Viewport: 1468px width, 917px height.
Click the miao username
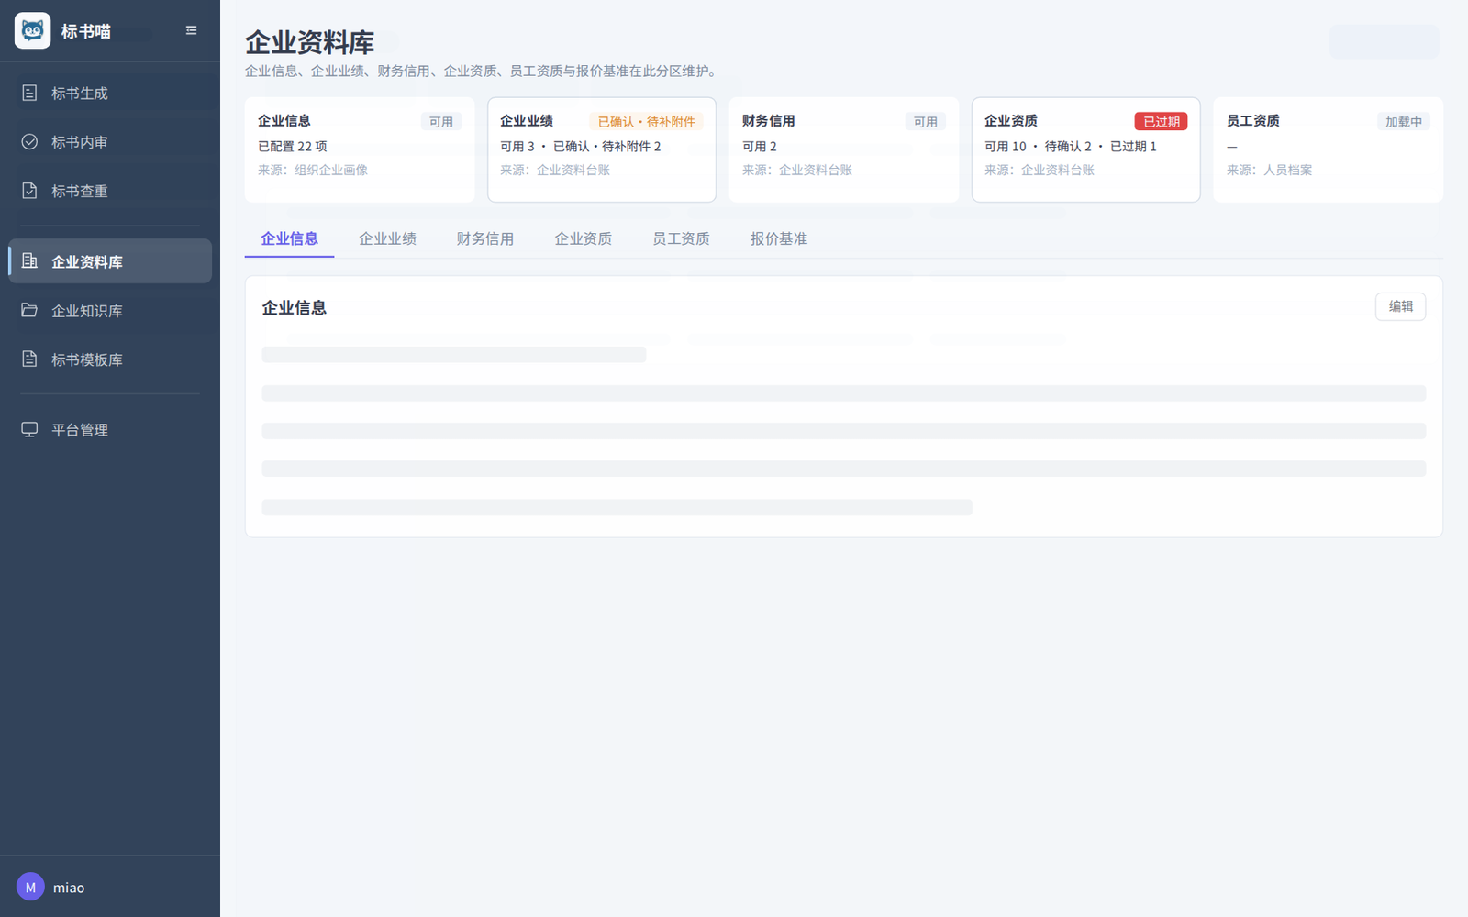coord(69,888)
